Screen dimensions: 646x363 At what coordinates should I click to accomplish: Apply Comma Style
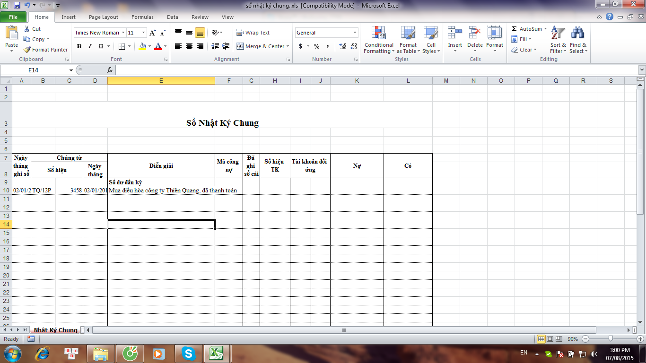[x=327, y=46]
